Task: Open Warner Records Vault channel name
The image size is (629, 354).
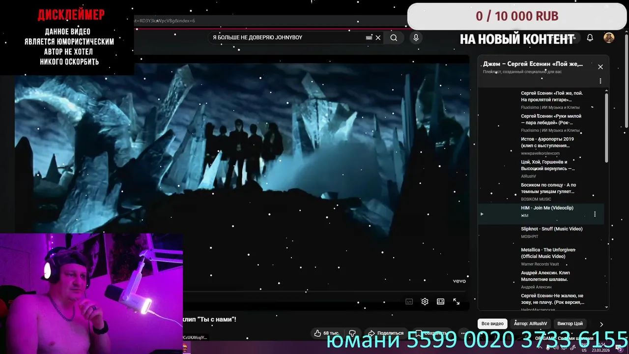Action: pyautogui.click(x=540, y=264)
